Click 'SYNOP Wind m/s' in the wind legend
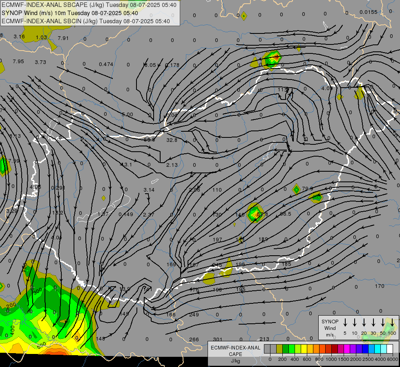The height and width of the screenshot is (367, 400). click(x=330, y=328)
